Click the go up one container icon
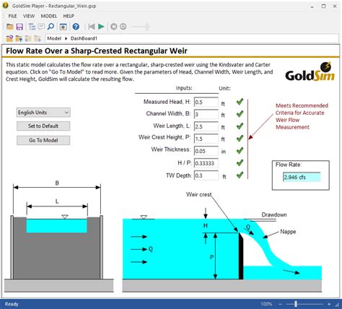342x309 pixels. pos(19,38)
